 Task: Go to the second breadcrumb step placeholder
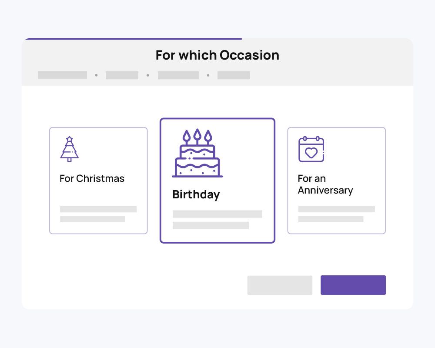(x=122, y=75)
